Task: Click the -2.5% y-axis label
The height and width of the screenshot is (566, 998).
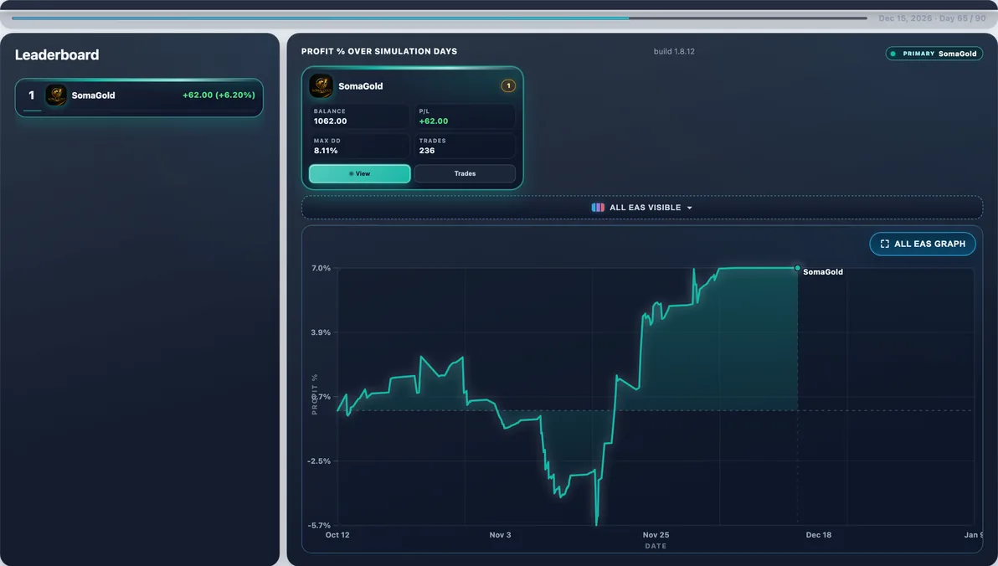Action: pos(319,461)
